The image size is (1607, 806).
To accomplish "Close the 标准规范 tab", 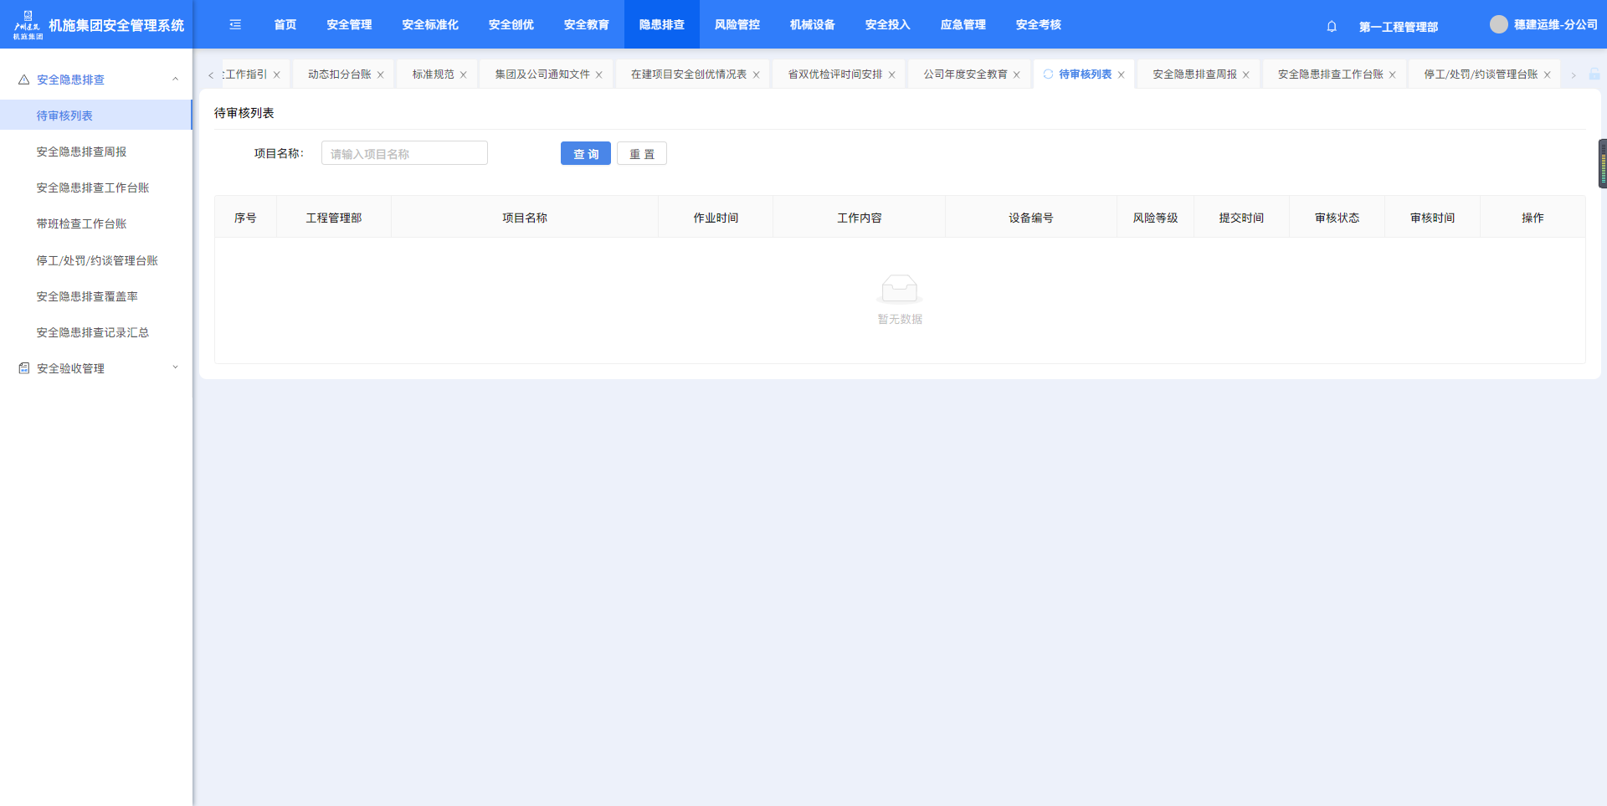I will click(x=464, y=75).
